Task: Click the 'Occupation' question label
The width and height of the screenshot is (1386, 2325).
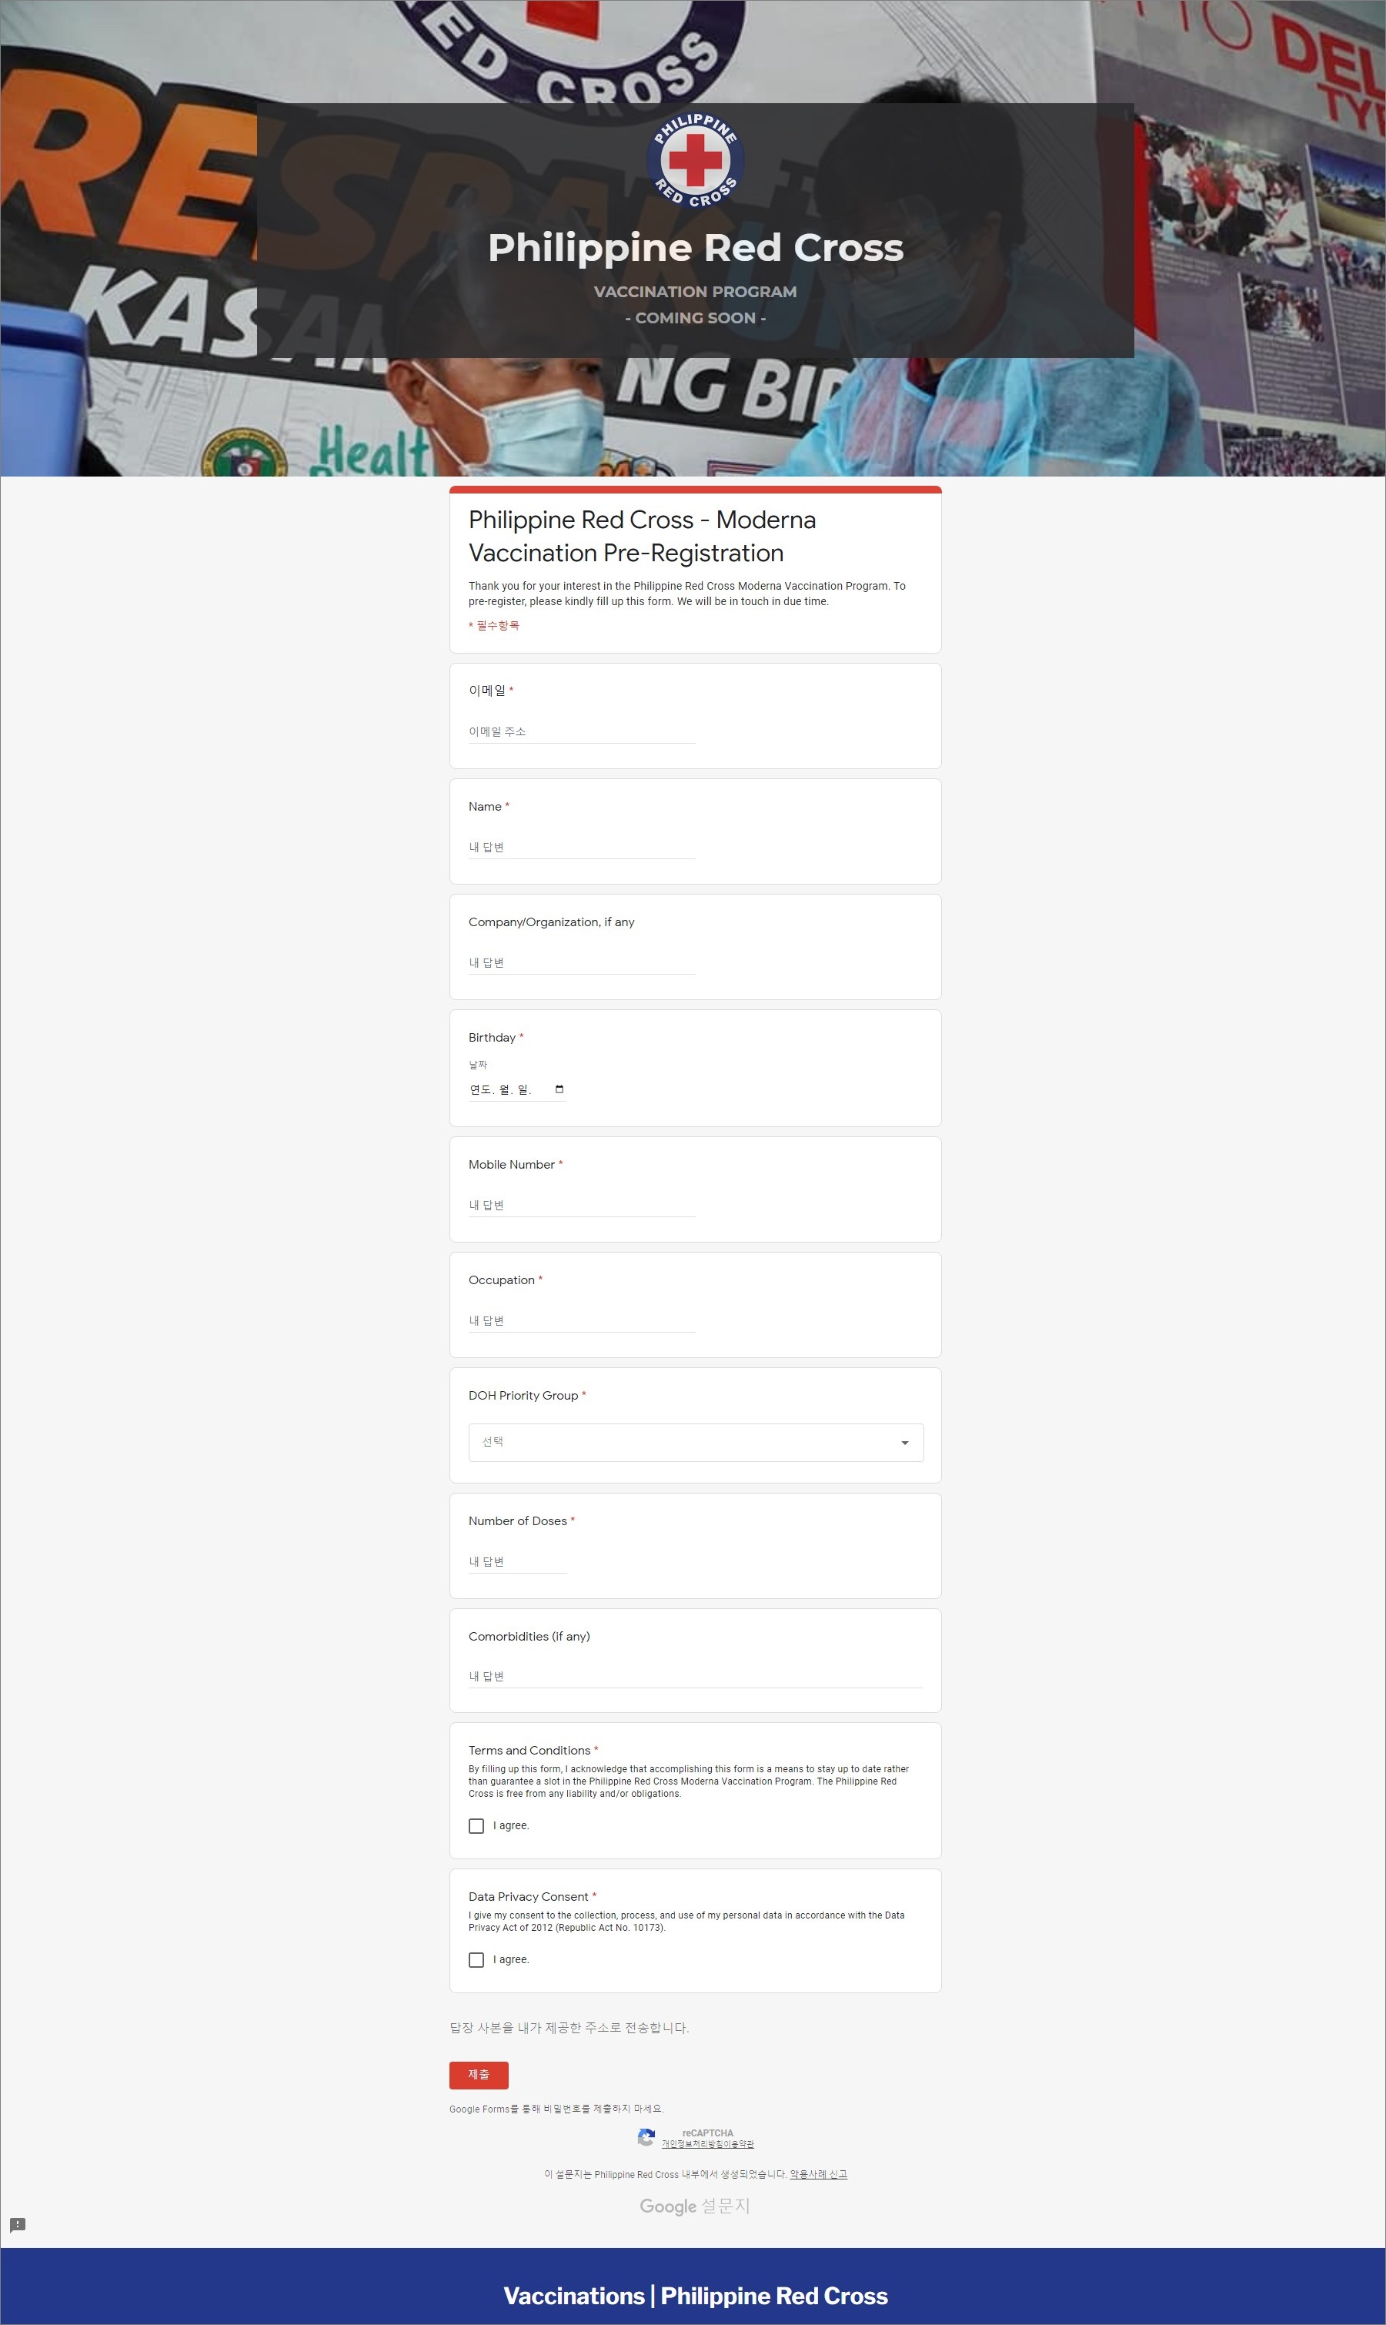Action: 502,1280
